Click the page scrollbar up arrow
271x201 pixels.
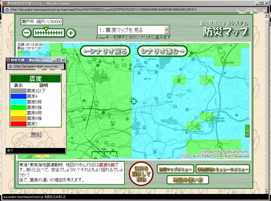click(267, 16)
